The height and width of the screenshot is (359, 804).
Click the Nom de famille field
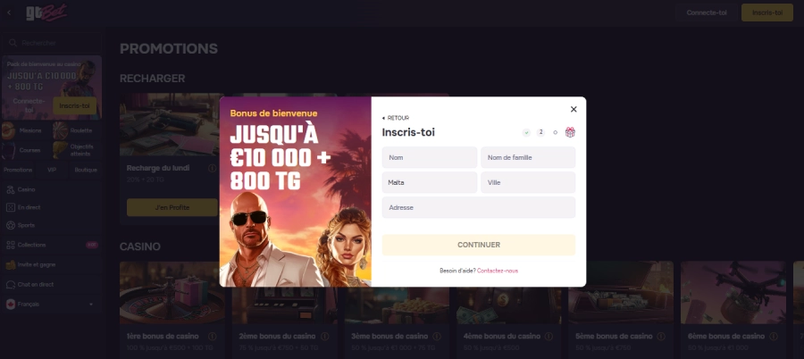(528, 157)
